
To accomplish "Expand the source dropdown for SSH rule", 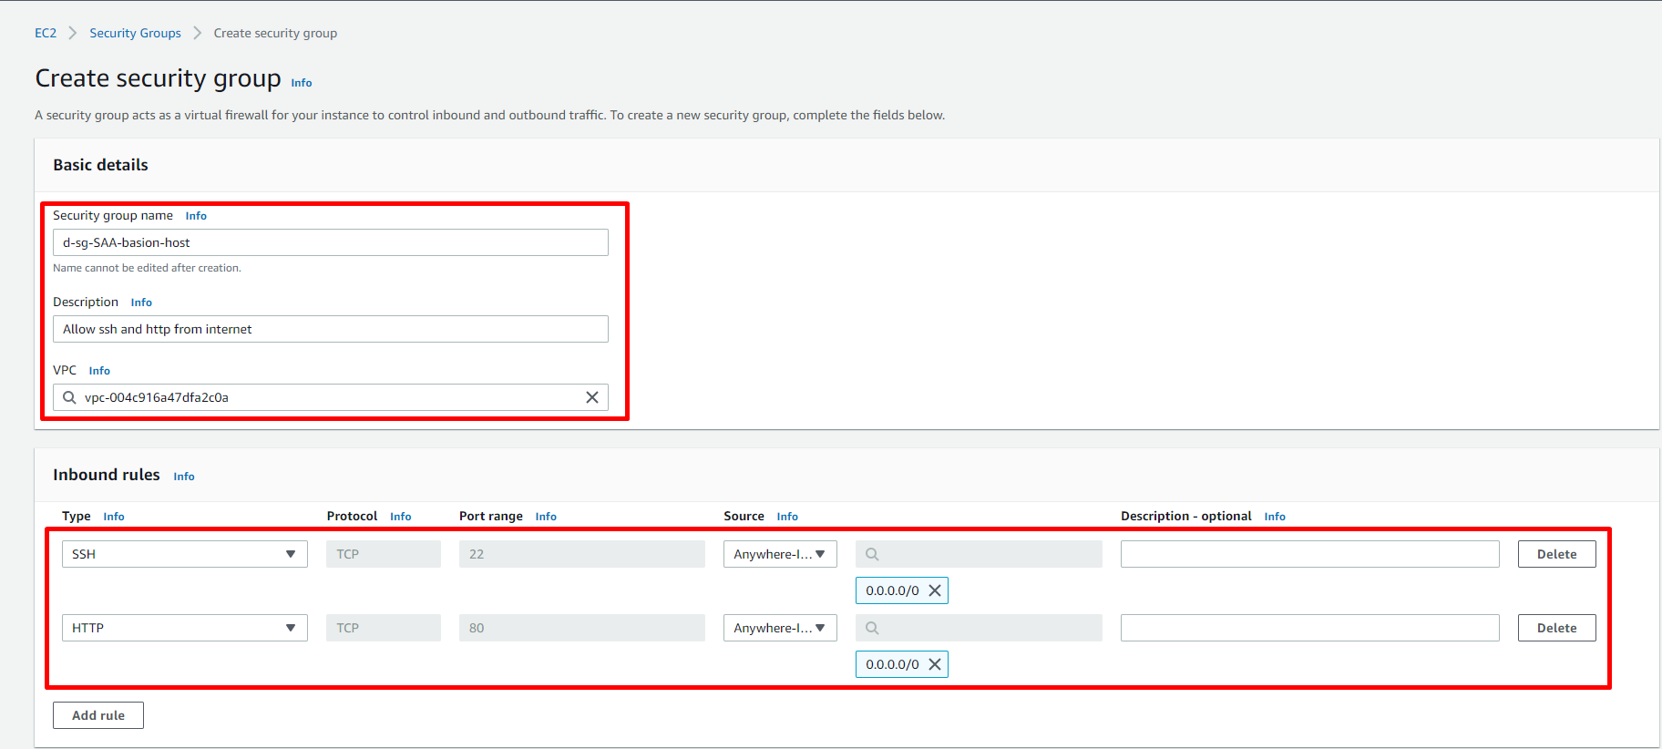I will coord(779,554).
